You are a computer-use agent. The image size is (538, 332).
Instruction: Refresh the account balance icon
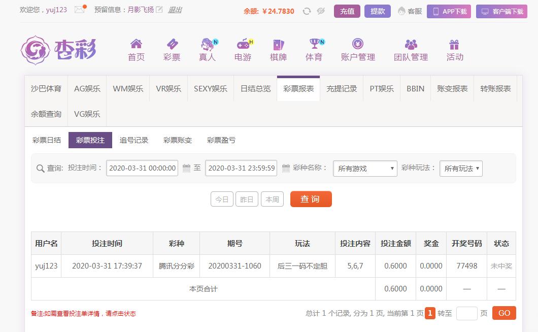[x=307, y=11]
